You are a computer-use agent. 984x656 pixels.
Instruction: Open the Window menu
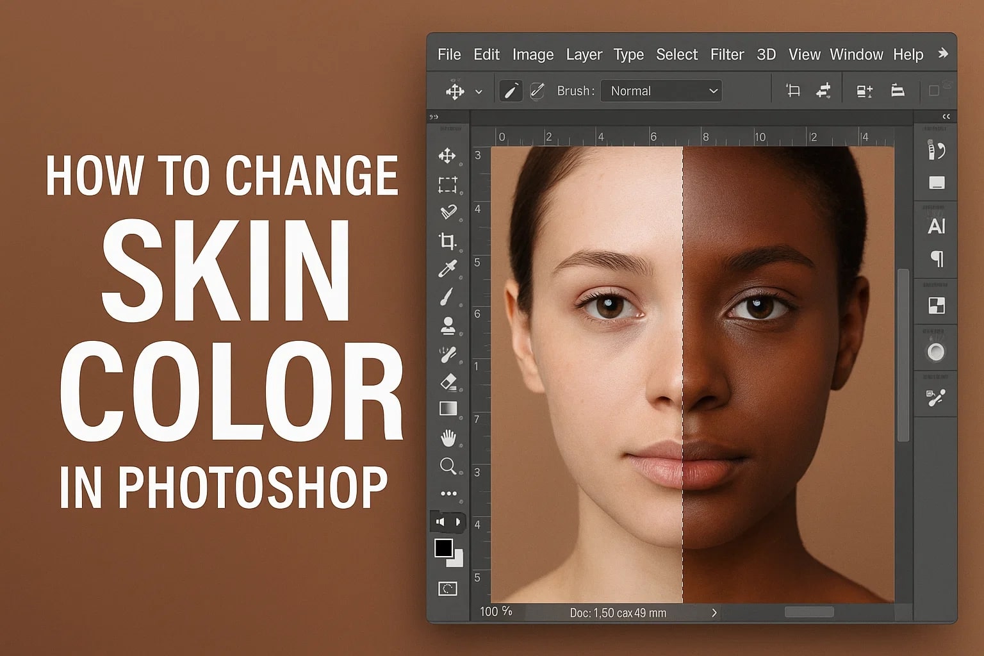click(857, 54)
